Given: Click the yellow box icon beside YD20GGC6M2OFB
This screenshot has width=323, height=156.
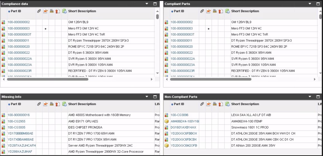Looking at the screenshot, I should click(167, 145).
